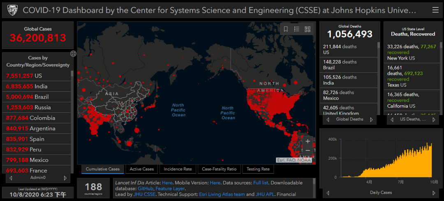The image size is (444, 201).
Task: Open the Mobile Version Here link
Action: pyautogui.click(x=214, y=183)
